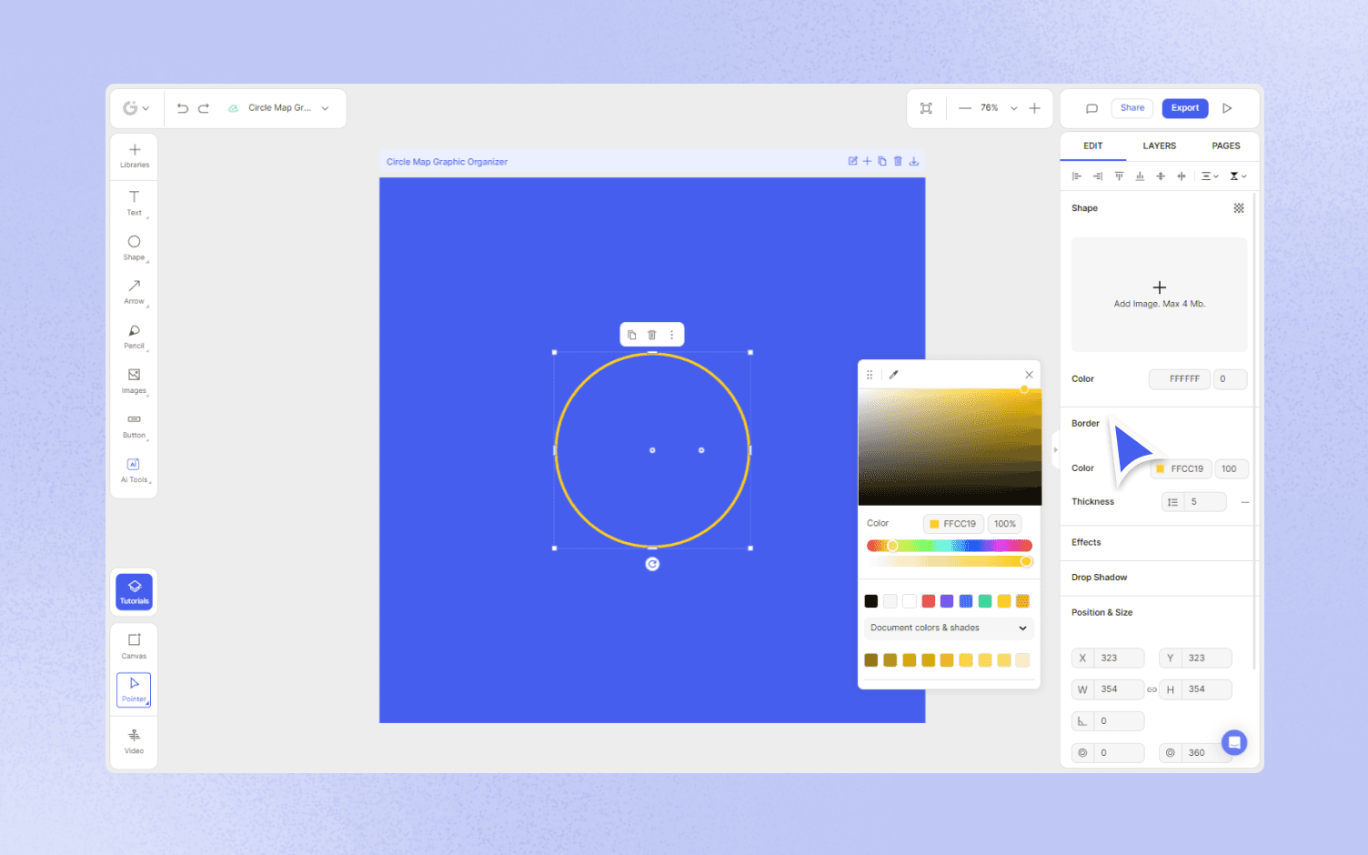Select the Shape tool
Viewport: 1368px width, 855px height.
tap(134, 246)
